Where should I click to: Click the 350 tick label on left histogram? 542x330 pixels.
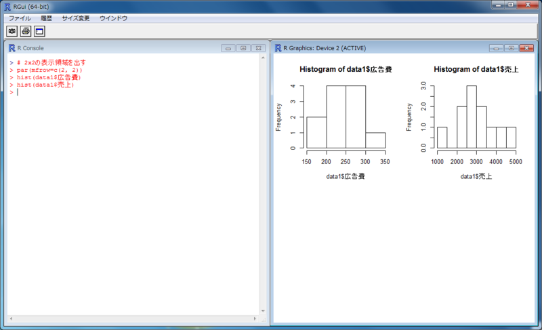(385, 162)
